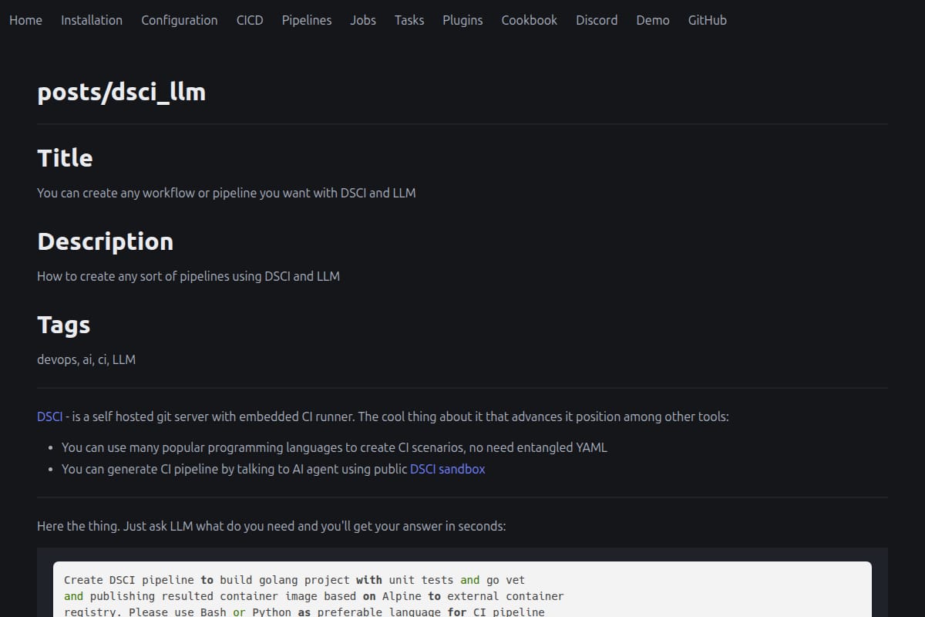Go to the Installation page
Viewport: 925px width, 617px height.
coord(92,20)
